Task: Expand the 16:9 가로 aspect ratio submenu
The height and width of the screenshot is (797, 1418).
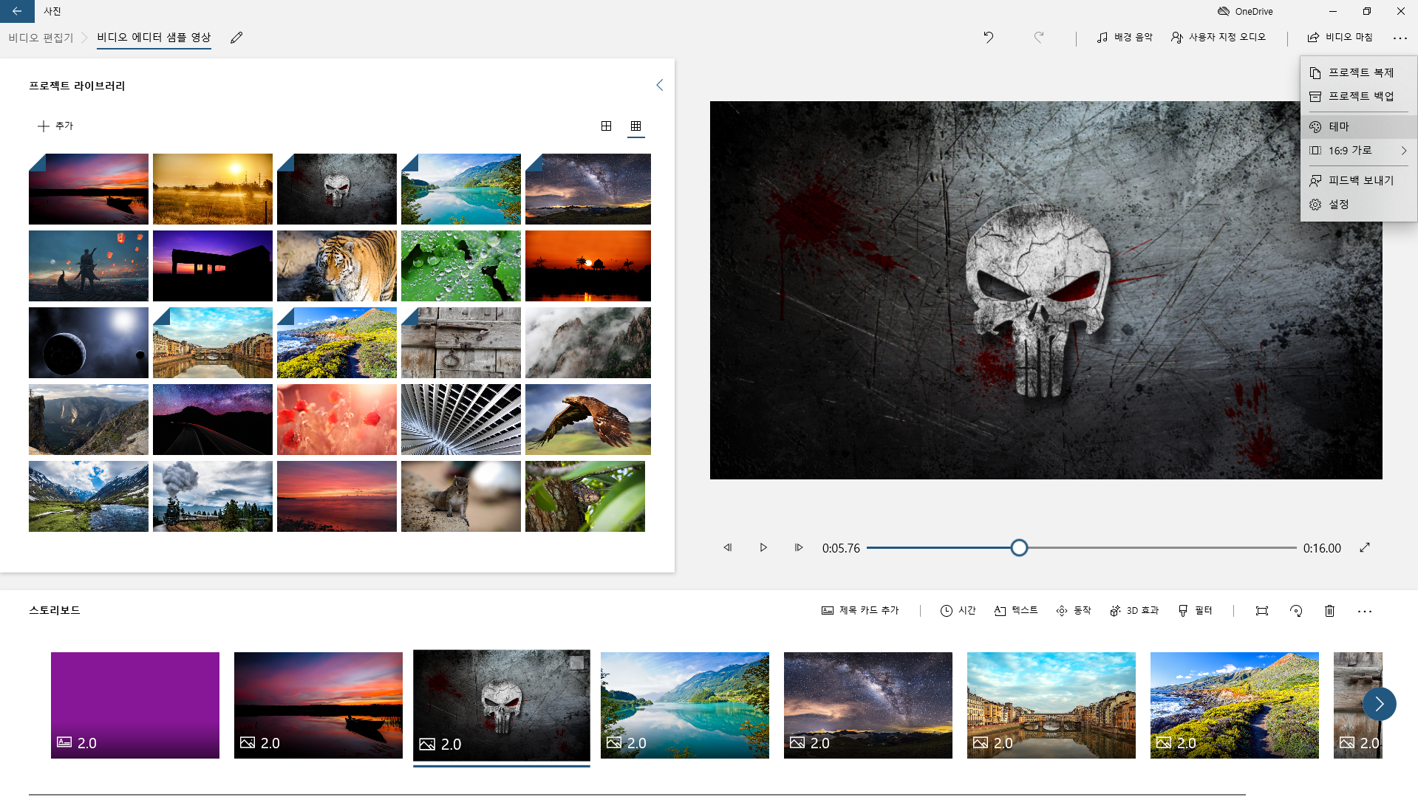Action: [1359, 150]
